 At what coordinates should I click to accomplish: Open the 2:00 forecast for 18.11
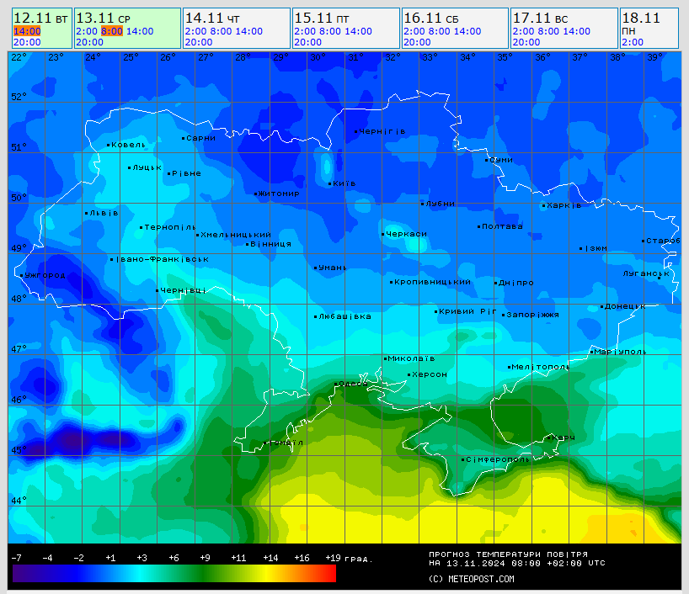pyautogui.click(x=633, y=42)
